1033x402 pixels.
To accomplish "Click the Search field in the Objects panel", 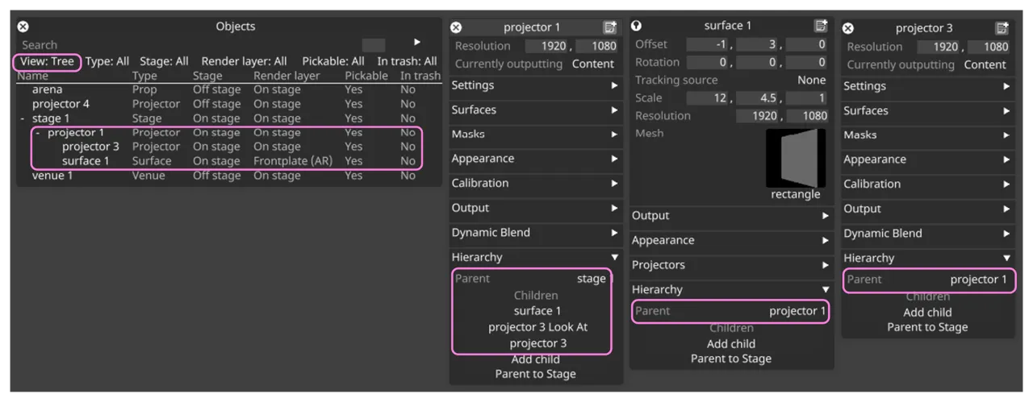I will pyautogui.click(x=190, y=45).
